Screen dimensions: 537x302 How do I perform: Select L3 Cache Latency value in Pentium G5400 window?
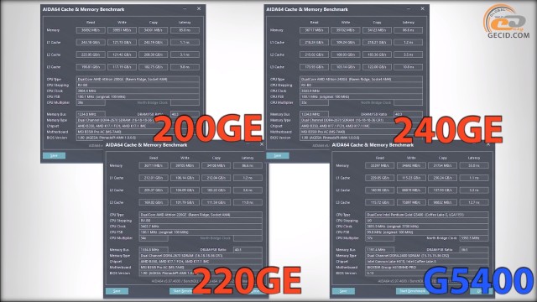[474, 202]
